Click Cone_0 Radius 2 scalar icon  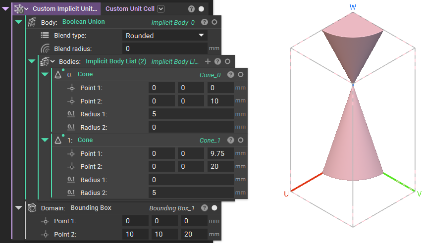(71, 127)
